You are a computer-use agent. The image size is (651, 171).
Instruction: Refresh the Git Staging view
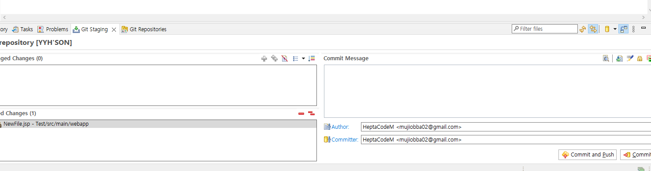(583, 29)
